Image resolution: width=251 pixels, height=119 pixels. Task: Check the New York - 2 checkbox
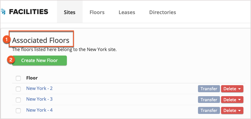tap(18, 89)
